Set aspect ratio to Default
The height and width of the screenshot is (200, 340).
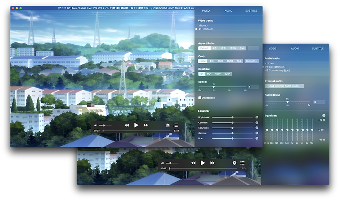pos(204,48)
